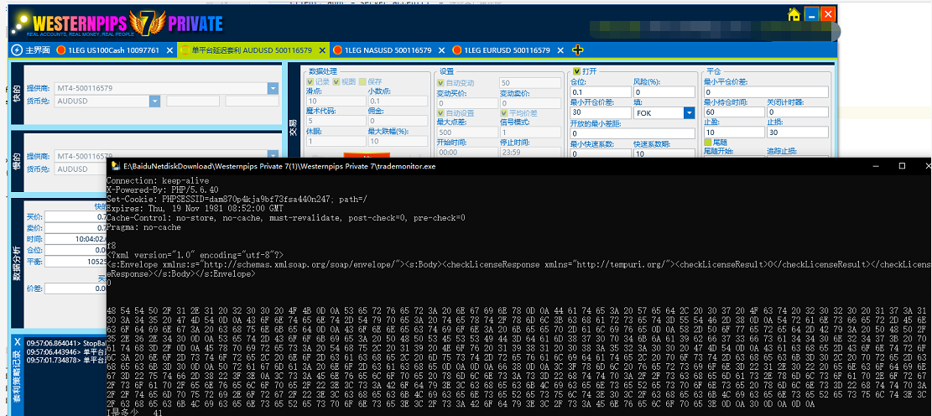Click the lightning icon on the 主界面 tab
The height and width of the screenshot is (416, 932).
[17, 50]
